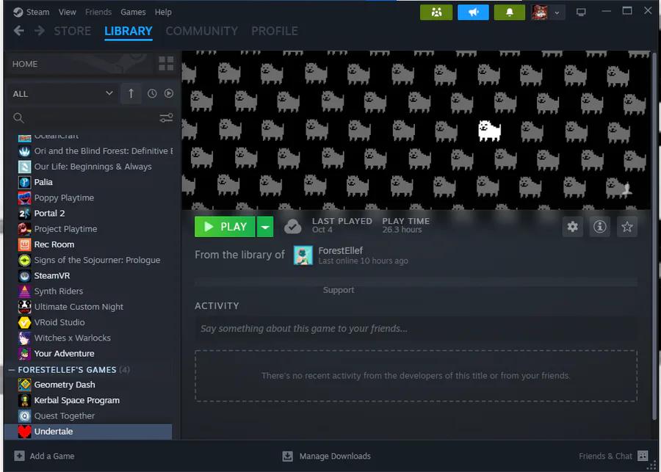Switch to the STORE tab
The width and height of the screenshot is (661, 472).
73,31
